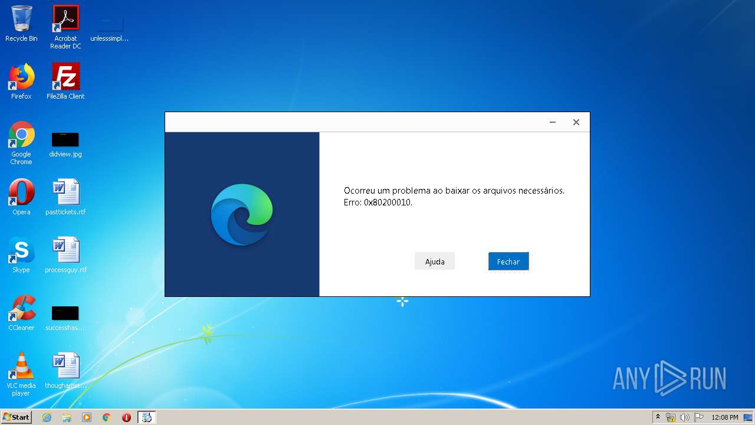Select successhas... desktop file

tap(65, 318)
